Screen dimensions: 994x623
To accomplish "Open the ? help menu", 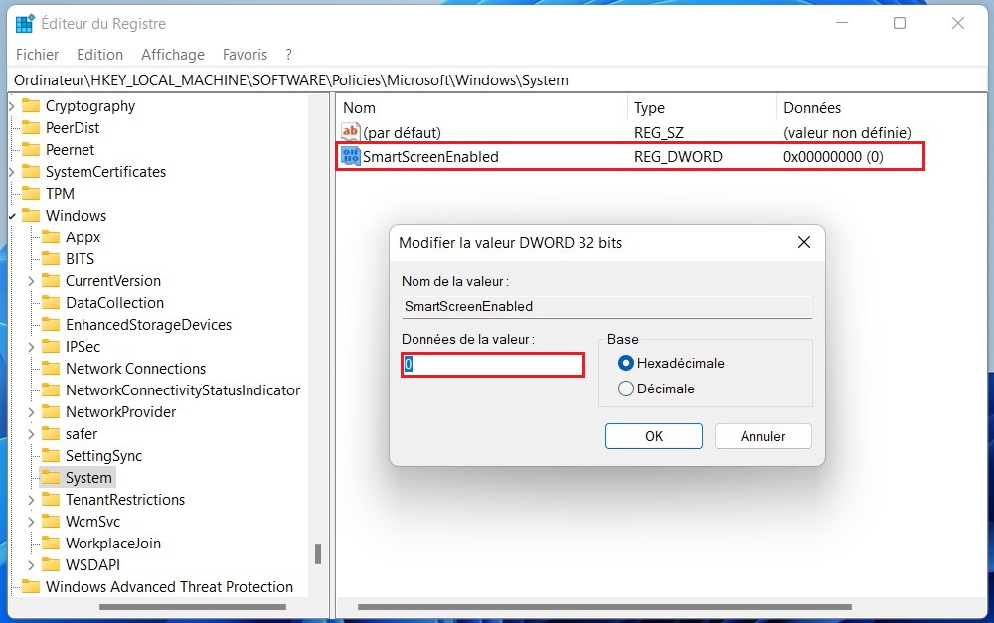I will [288, 55].
